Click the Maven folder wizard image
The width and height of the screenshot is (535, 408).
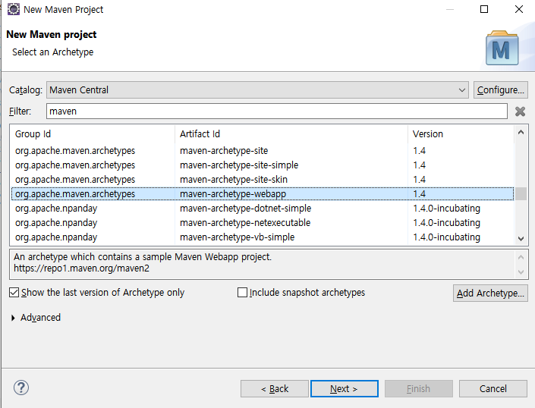point(502,48)
